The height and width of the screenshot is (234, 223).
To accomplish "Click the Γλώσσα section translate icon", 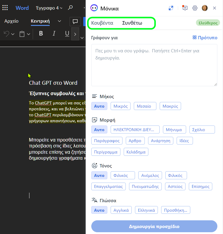I will (x=95, y=200).
